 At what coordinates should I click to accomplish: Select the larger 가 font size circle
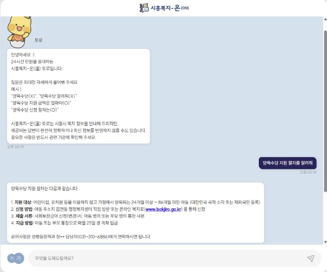coord(19,258)
